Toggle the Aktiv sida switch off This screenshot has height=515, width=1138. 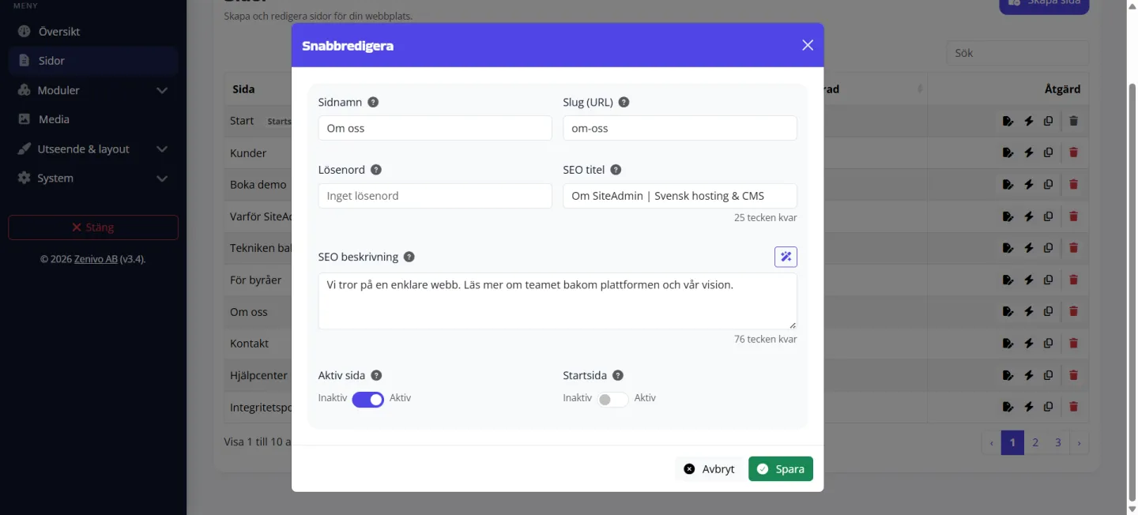click(x=368, y=399)
